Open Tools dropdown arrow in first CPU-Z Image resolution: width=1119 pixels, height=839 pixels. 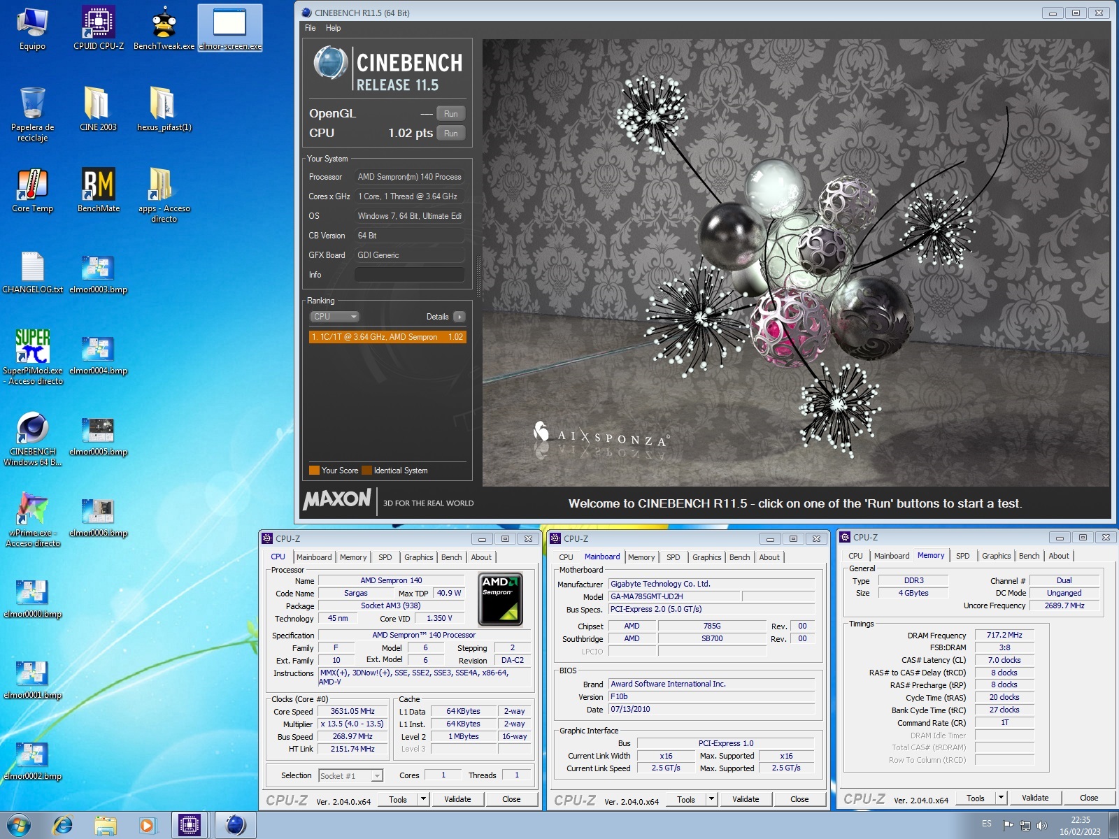point(423,799)
